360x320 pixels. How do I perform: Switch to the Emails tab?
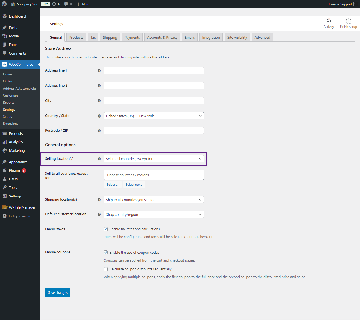pos(189,37)
